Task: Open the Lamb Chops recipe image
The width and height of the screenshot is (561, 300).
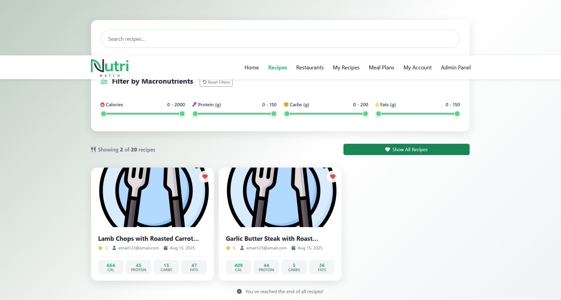Action: click(x=152, y=197)
